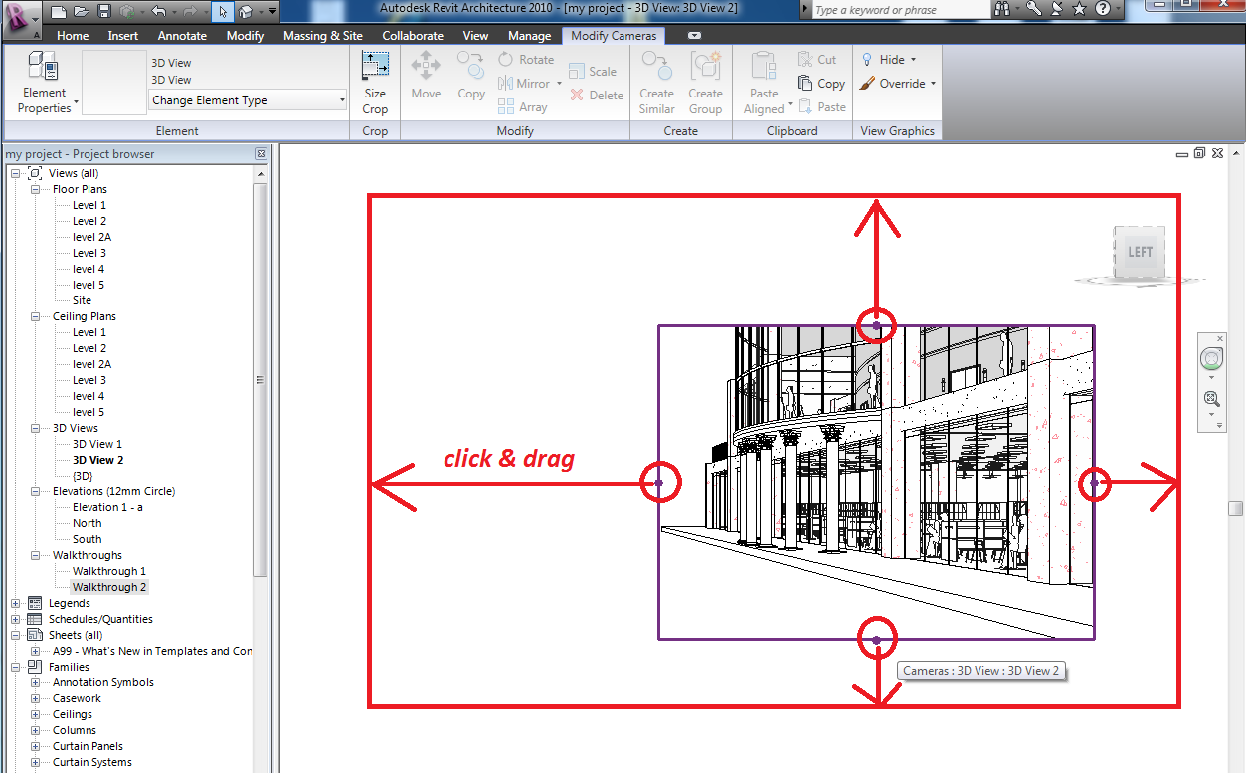Click the Zoom icon on the navigation bar

click(1211, 398)
